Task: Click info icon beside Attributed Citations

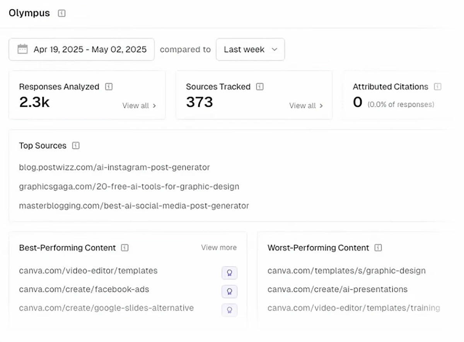Action: 437,87
